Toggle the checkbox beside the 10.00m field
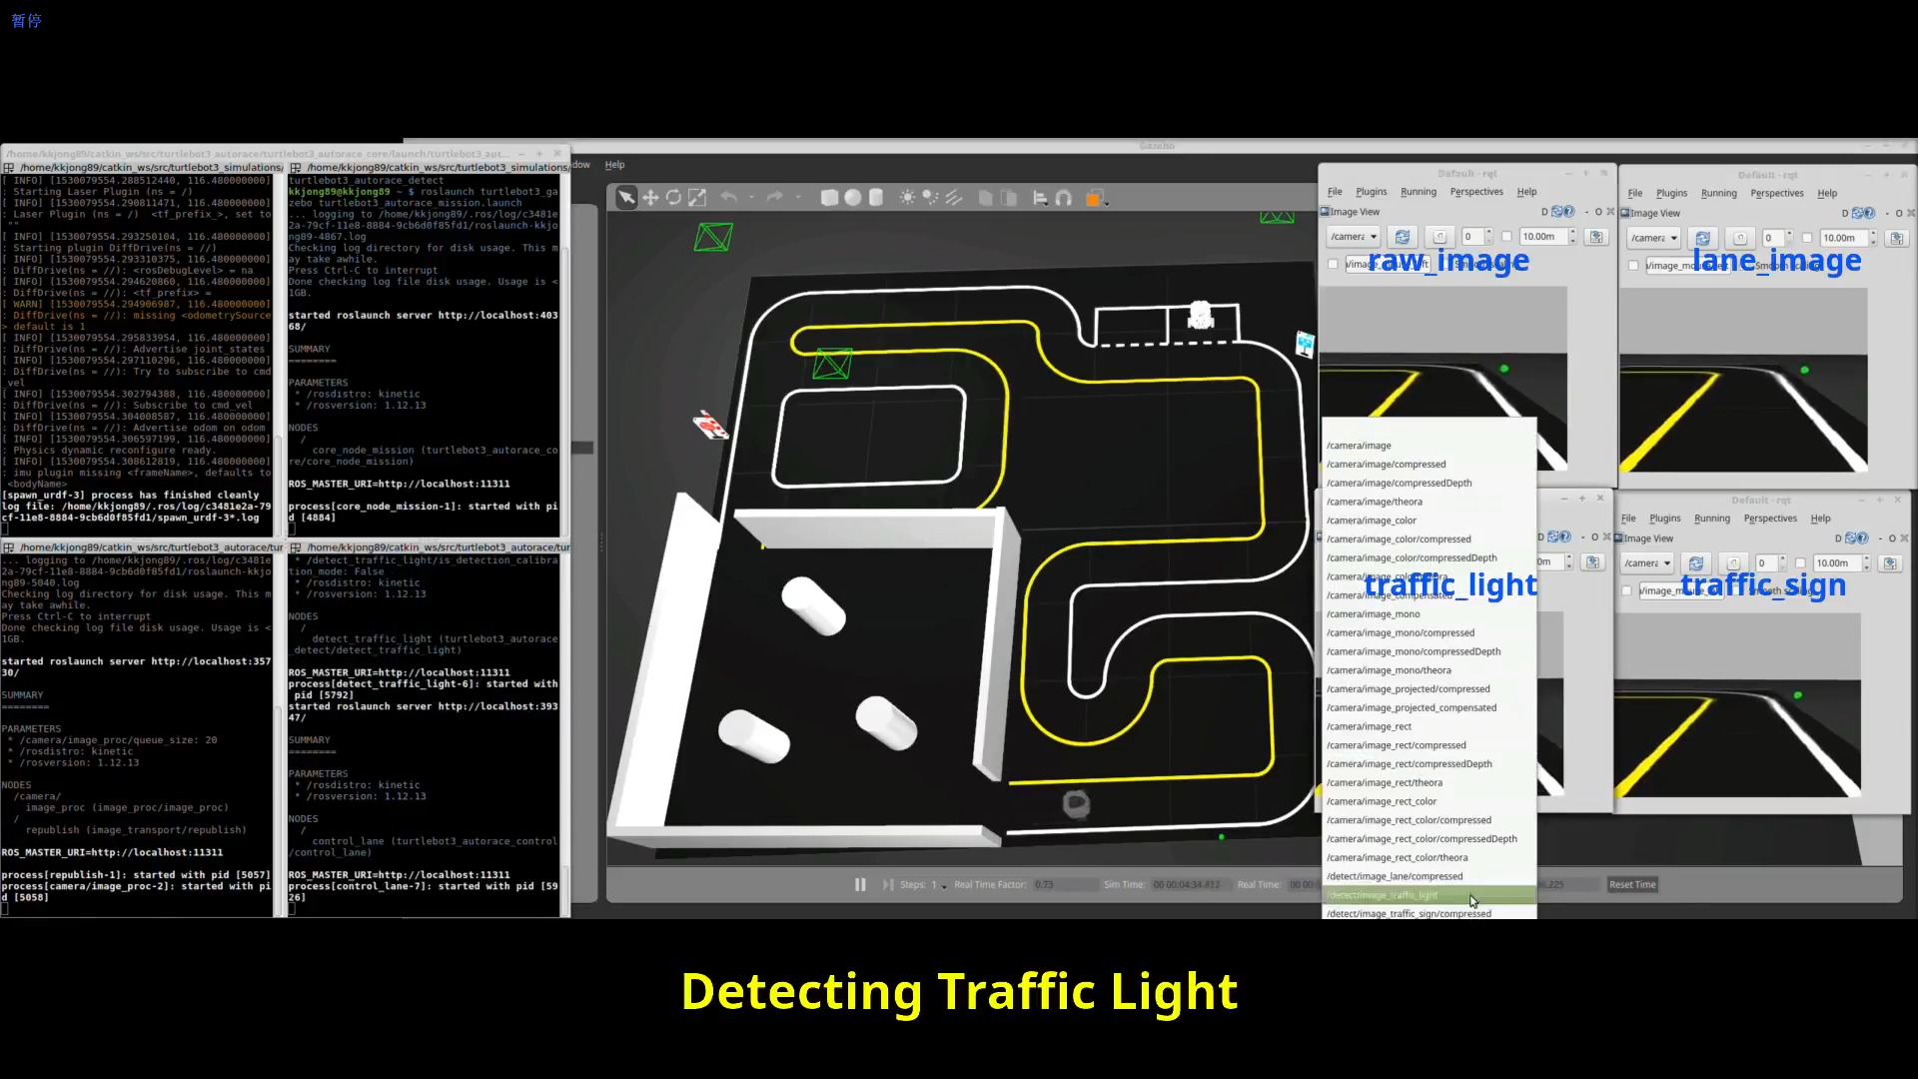Viewport: 1918px width, 1079px height. [1506, 237]
